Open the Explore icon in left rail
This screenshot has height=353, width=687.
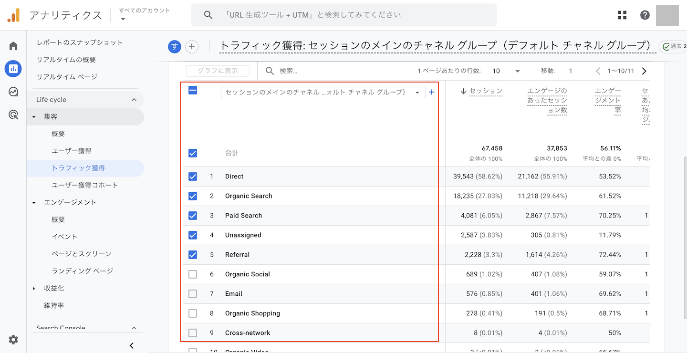pyautogui.click(x=13, y=92)
